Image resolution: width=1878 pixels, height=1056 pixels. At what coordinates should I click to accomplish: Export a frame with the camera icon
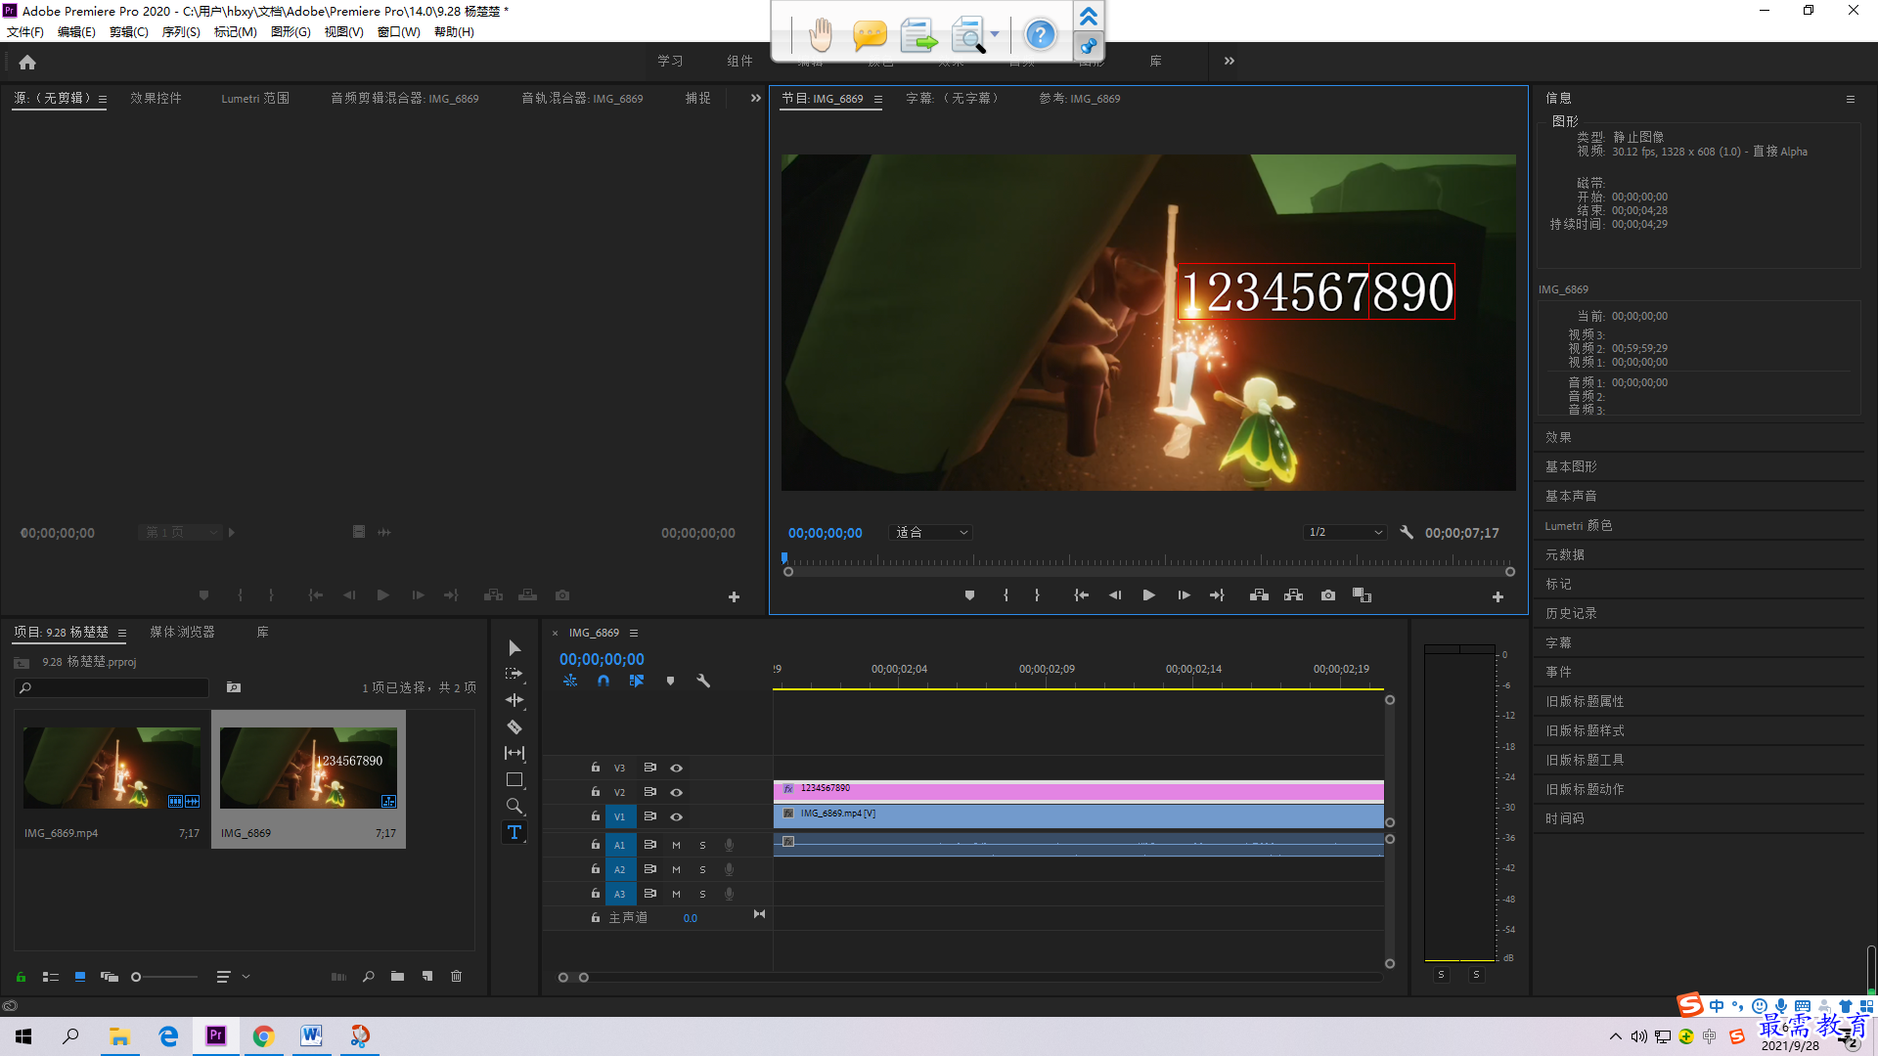1328,595
